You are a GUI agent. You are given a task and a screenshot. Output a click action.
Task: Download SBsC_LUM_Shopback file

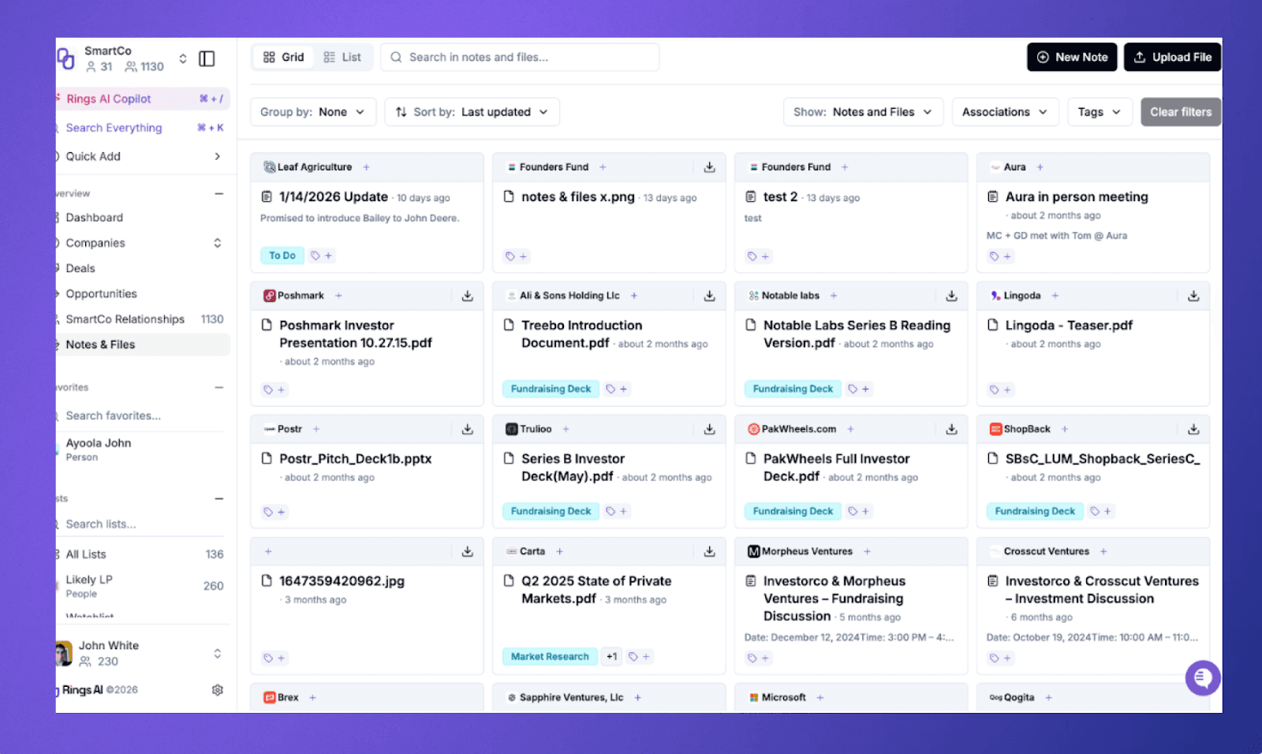(x=1193, y=429)
